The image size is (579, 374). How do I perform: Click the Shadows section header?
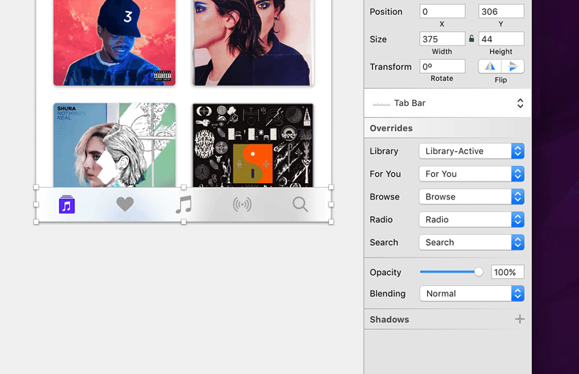(x=448, y=320)
